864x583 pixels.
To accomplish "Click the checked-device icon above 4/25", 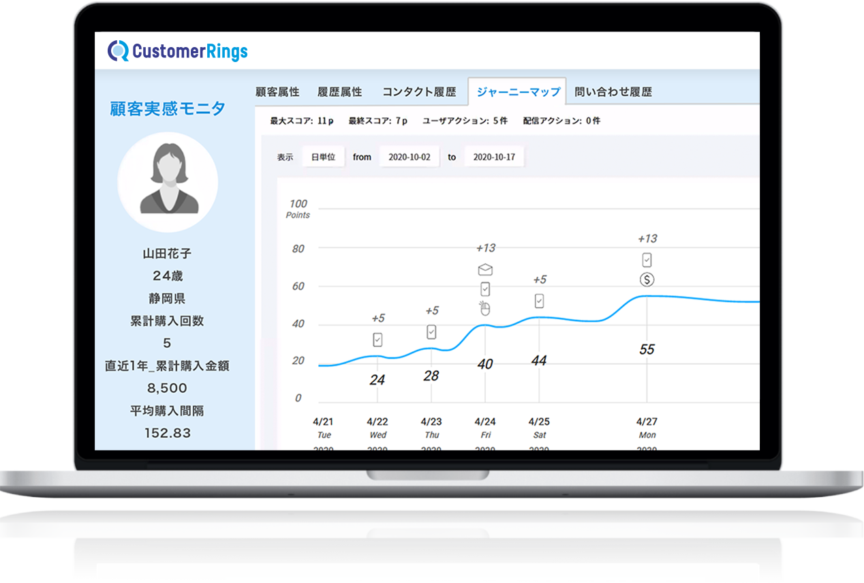I will [x=539, y=301].
